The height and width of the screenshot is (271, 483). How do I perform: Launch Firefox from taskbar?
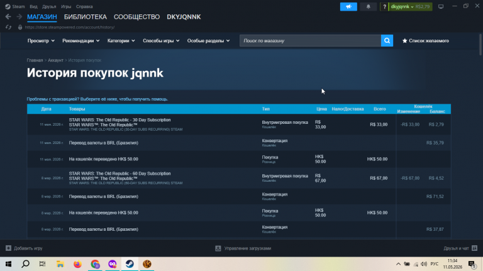(77, 264)
